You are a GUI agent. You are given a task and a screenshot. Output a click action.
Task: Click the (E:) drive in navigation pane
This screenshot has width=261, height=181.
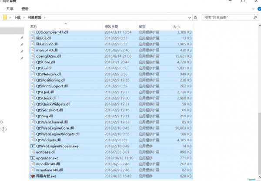(3, 129)
